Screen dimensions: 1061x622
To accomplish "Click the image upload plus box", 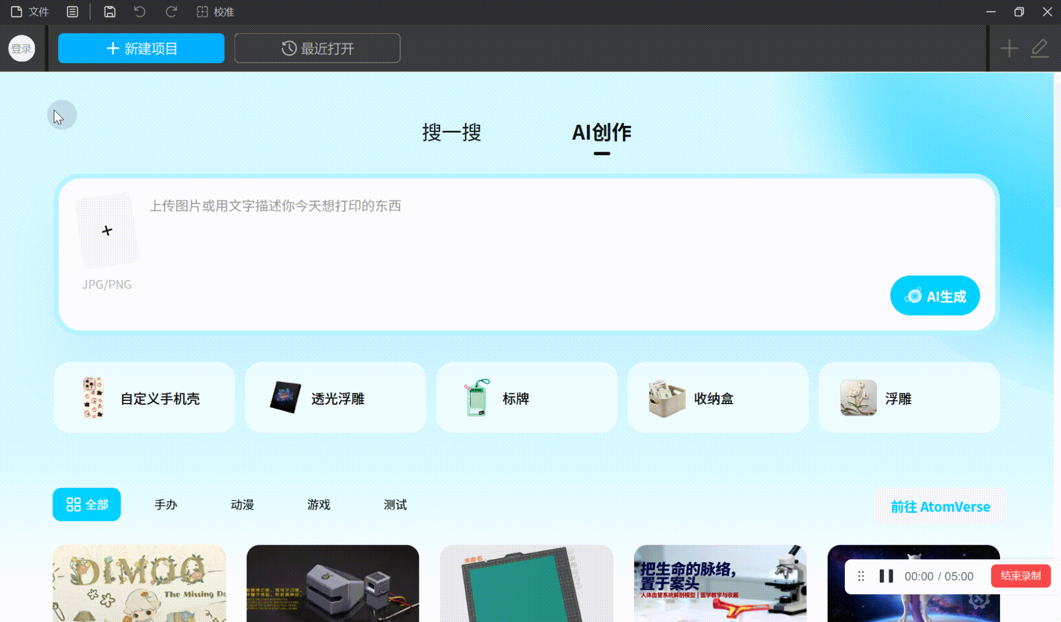I will pyautogui.click(x=107, y=230).
